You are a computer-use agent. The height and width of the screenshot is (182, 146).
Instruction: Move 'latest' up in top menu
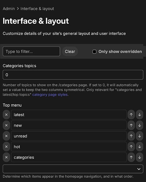pos(131,115)
